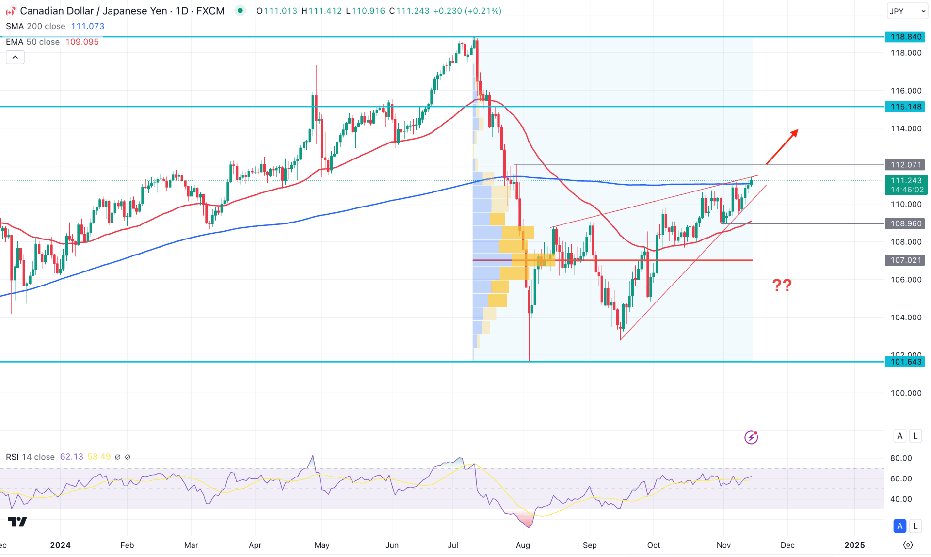Click the RSI moving average value 58.49
Screen dimensions: 931x557
coord(99,457)
